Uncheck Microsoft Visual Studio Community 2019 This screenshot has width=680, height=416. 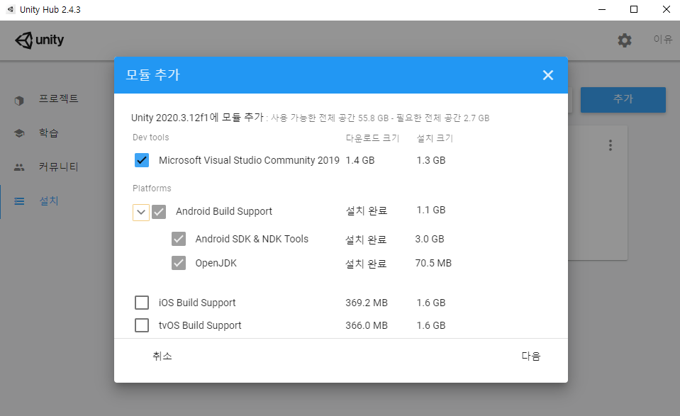[x=142, y=160]
